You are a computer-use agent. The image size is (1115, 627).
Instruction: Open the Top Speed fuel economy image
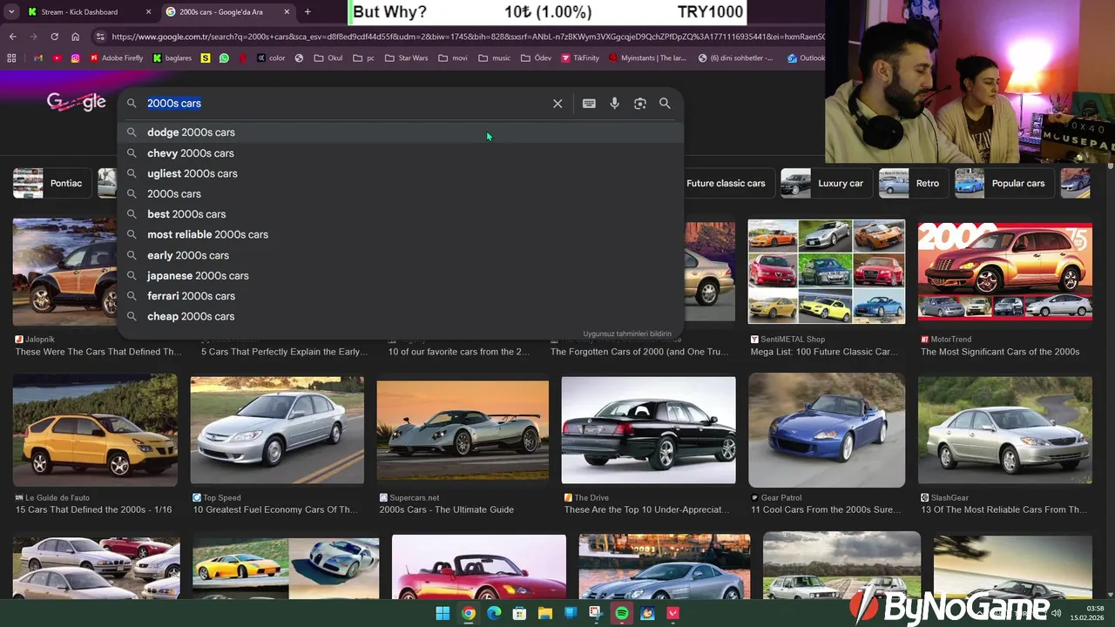[x=277, y=430]
